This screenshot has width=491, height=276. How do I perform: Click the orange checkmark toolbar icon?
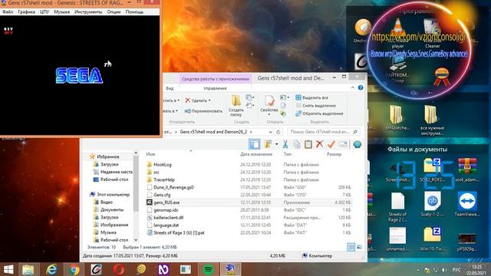click(331, 144)
